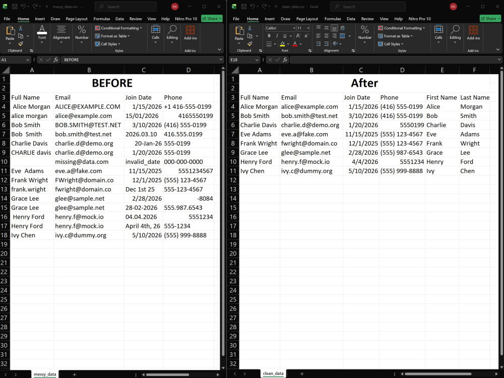Toggle Bottom Align in clean_data ribbon
504x378 pixels.
(x=334, y=28)
